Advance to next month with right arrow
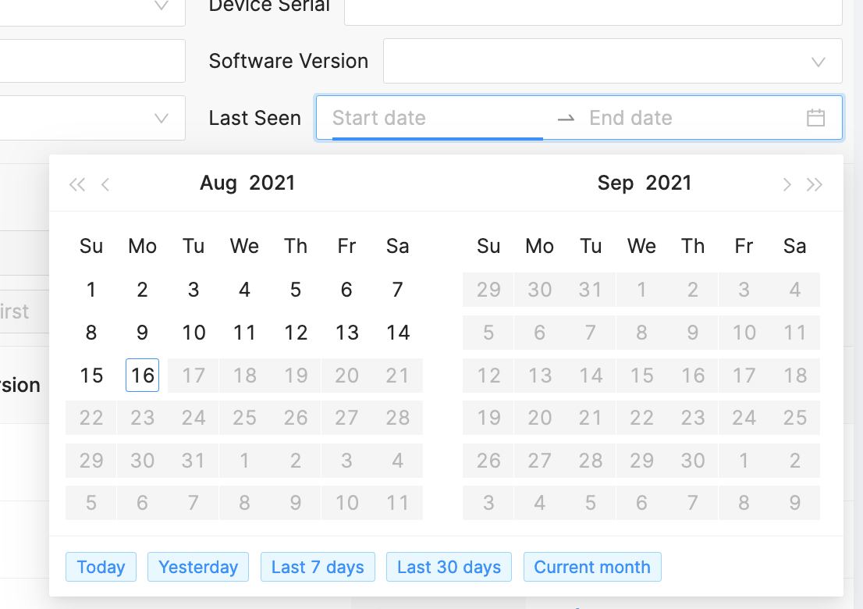The height and width of the screenshot is (609, 863). click(x=787, y=184)
